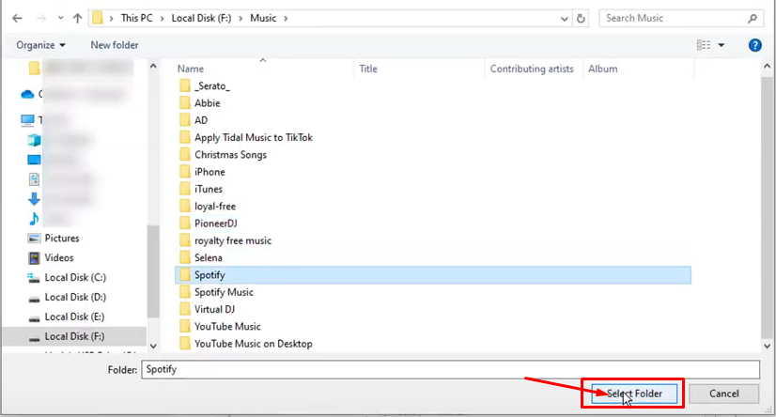This screenshot has height=417, width=776.
Task: Click the 3D Objects cube icon
Action: 34,140
